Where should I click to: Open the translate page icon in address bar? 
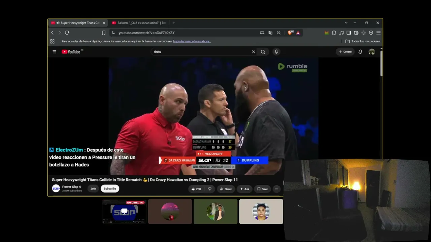(x=270, y=33)
